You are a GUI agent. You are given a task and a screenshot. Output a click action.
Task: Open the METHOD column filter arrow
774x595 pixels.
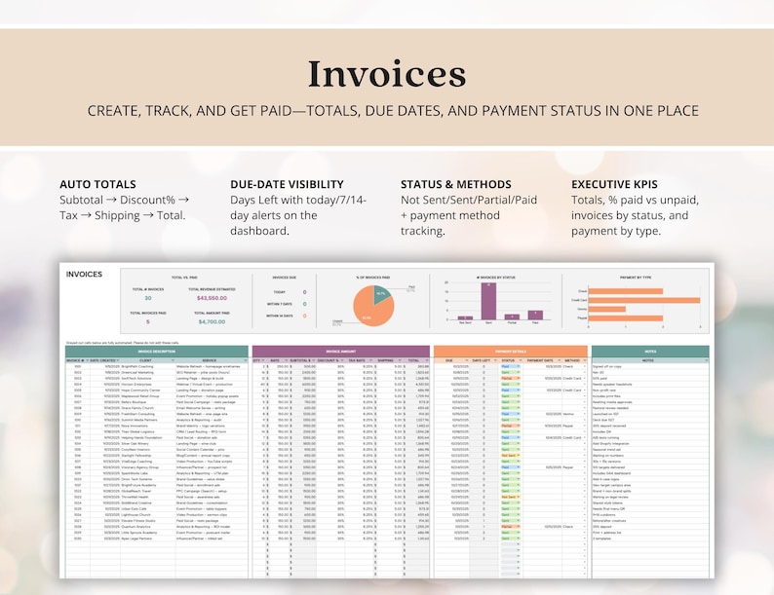pos(585,360)
